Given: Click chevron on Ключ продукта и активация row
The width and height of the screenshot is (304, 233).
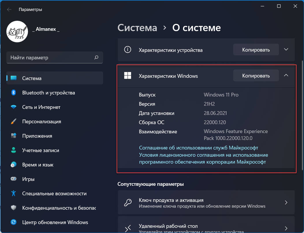Looking at the screenshot, I should pos(286,202).
